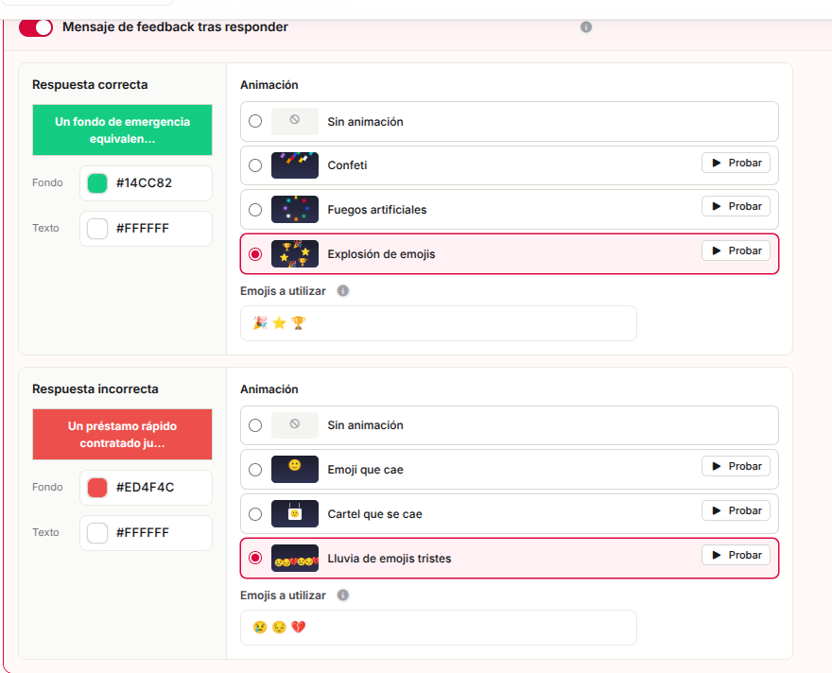Click the Lluvia de emojis tristes thumbnail

pos(295,559)
